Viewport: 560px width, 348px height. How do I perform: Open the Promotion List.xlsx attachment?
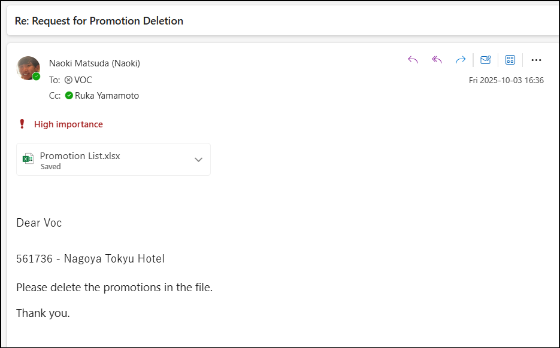click(x=80, y=156)
